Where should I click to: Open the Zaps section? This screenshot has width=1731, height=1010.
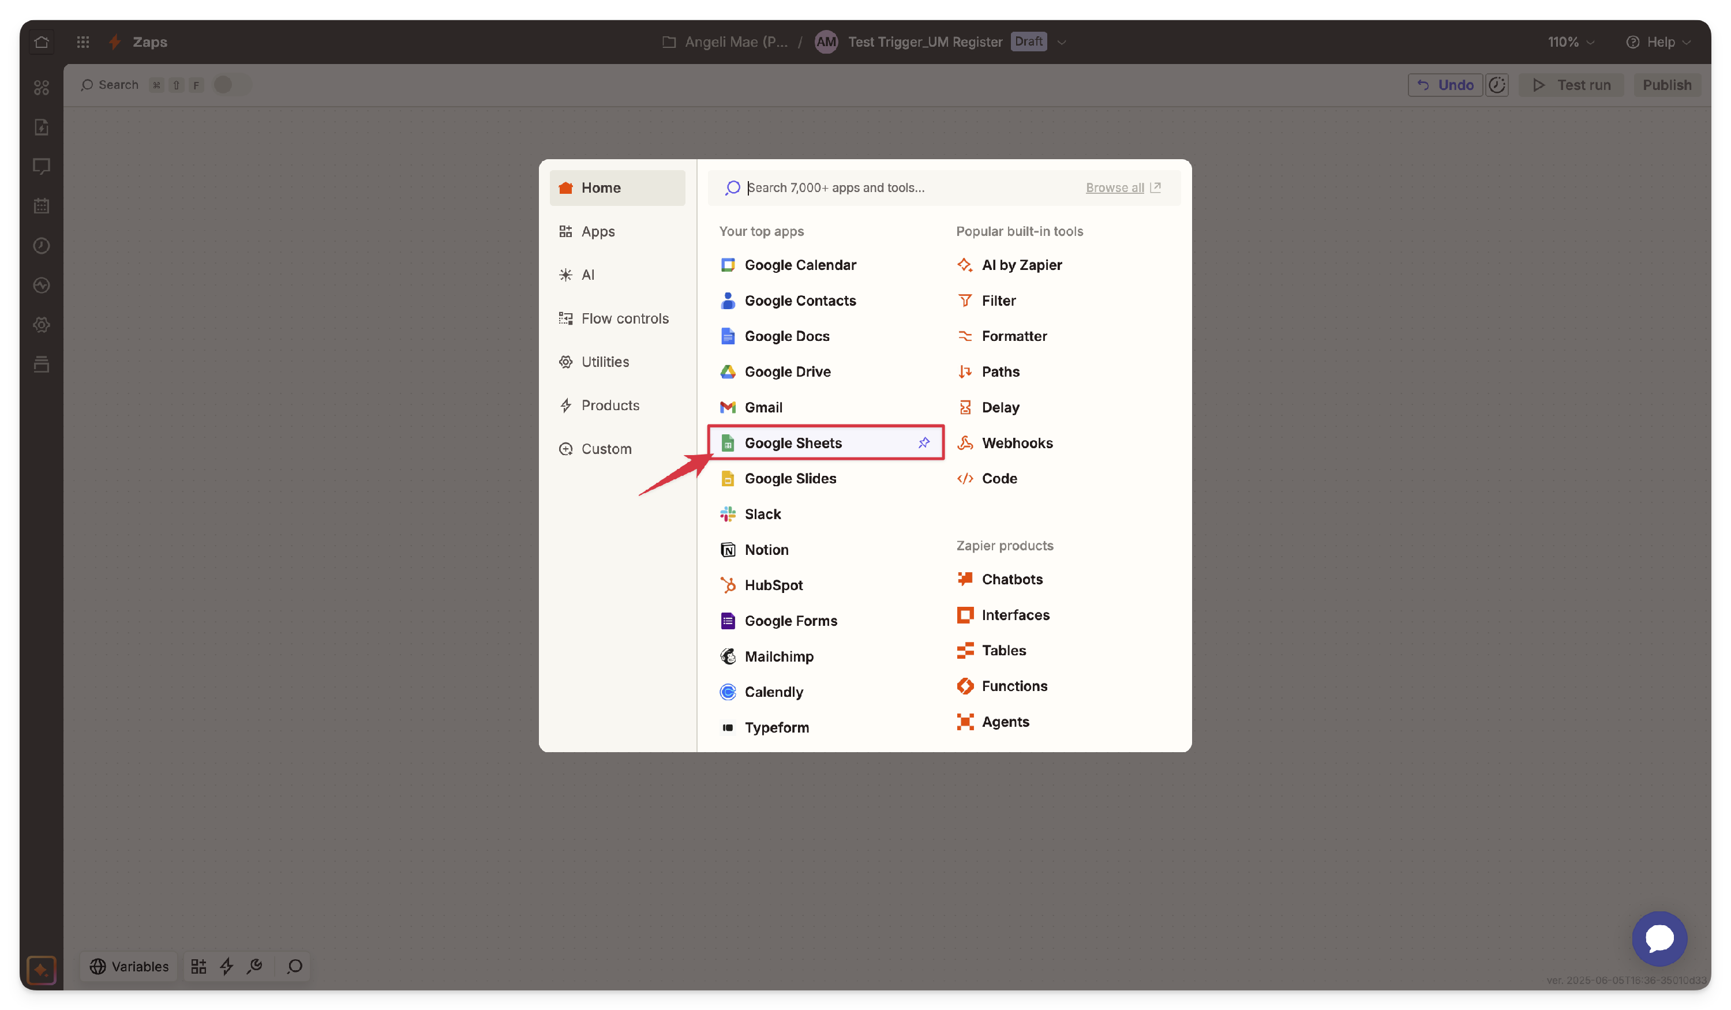click(x=138, y=43)
